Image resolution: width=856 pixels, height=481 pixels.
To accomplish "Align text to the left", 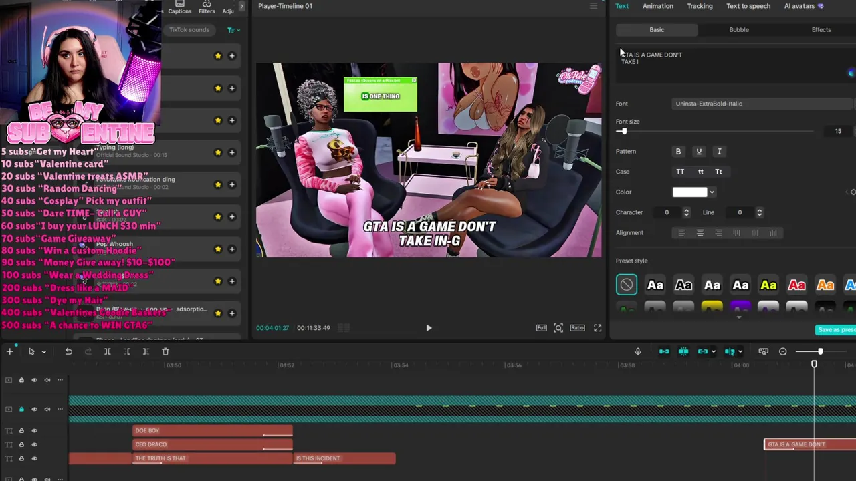I will tap(681, 233).
